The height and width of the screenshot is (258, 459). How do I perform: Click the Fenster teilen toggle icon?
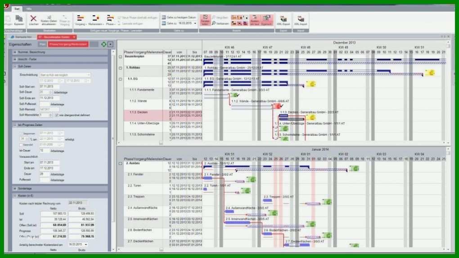pyautogui.click(x=205, y=20)
